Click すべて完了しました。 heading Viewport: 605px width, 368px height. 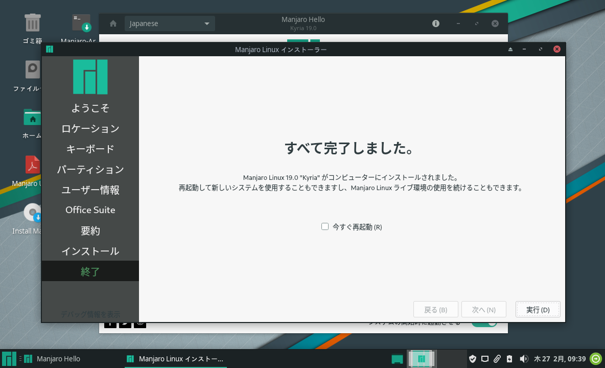click(x=349, y=148)
